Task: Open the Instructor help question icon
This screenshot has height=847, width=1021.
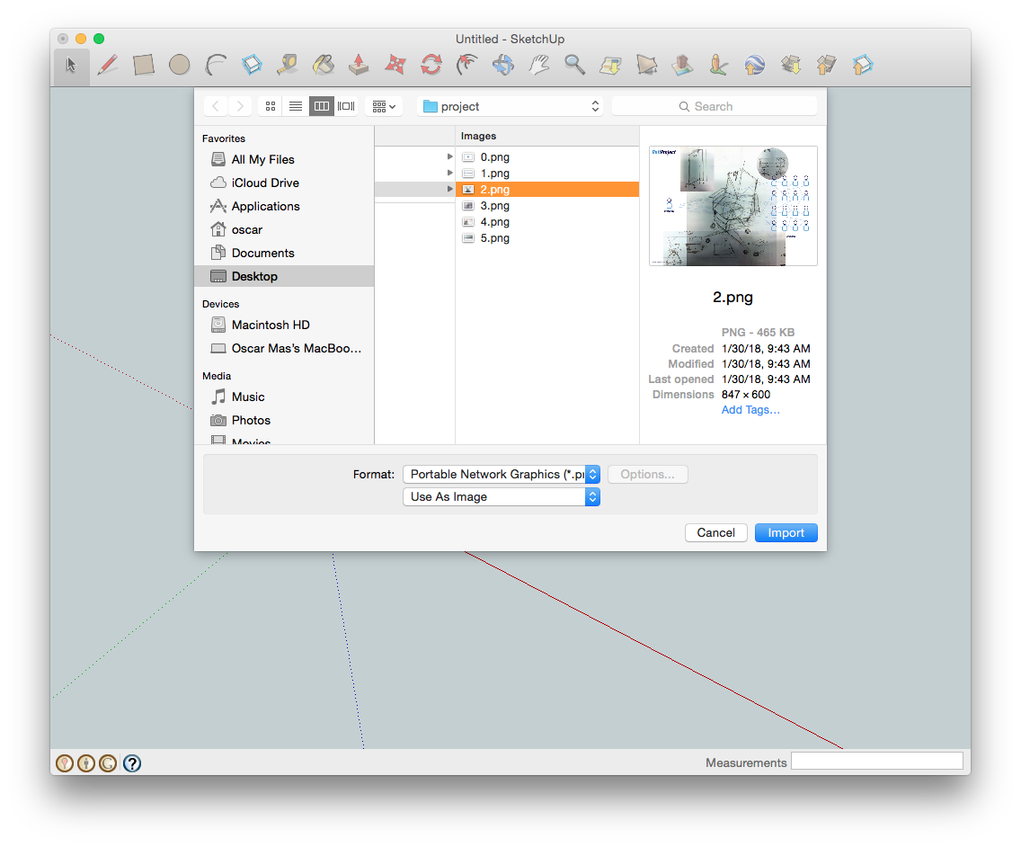Action: tap(131, 763)
